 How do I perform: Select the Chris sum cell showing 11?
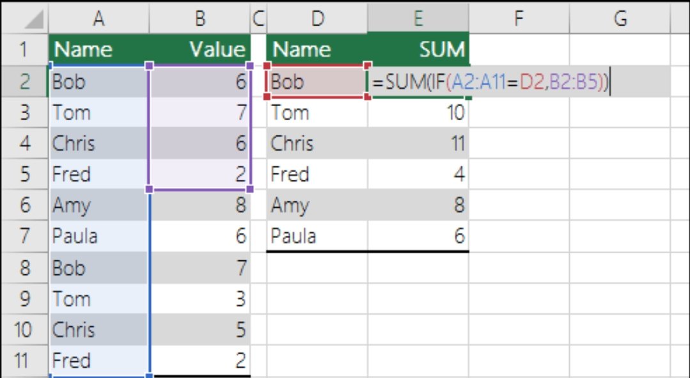tap(418, 143)
